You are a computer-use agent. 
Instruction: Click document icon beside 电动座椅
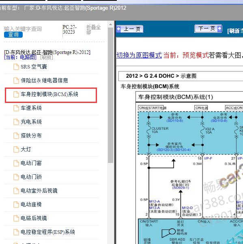(x=16, y=204)
